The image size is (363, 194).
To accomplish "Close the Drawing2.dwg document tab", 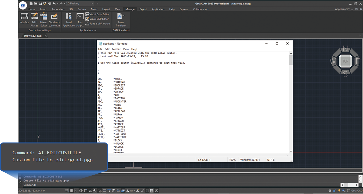I will pyautogui.click(x=46, y=36).
